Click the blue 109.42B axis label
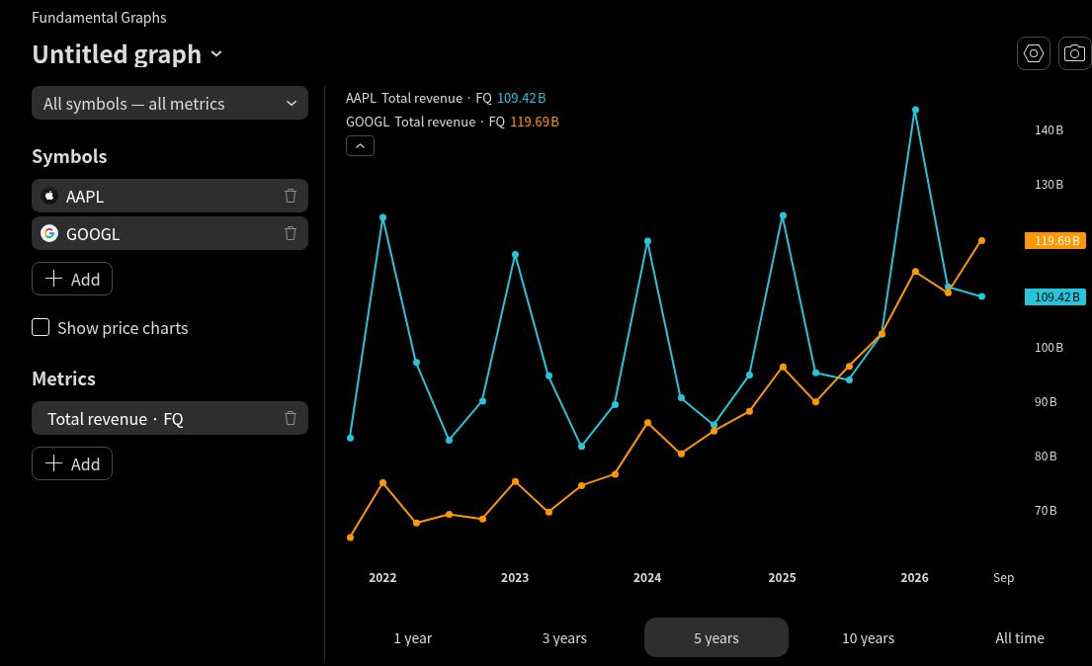Screen dimensions: 1092x666 tap(1055, 296)
